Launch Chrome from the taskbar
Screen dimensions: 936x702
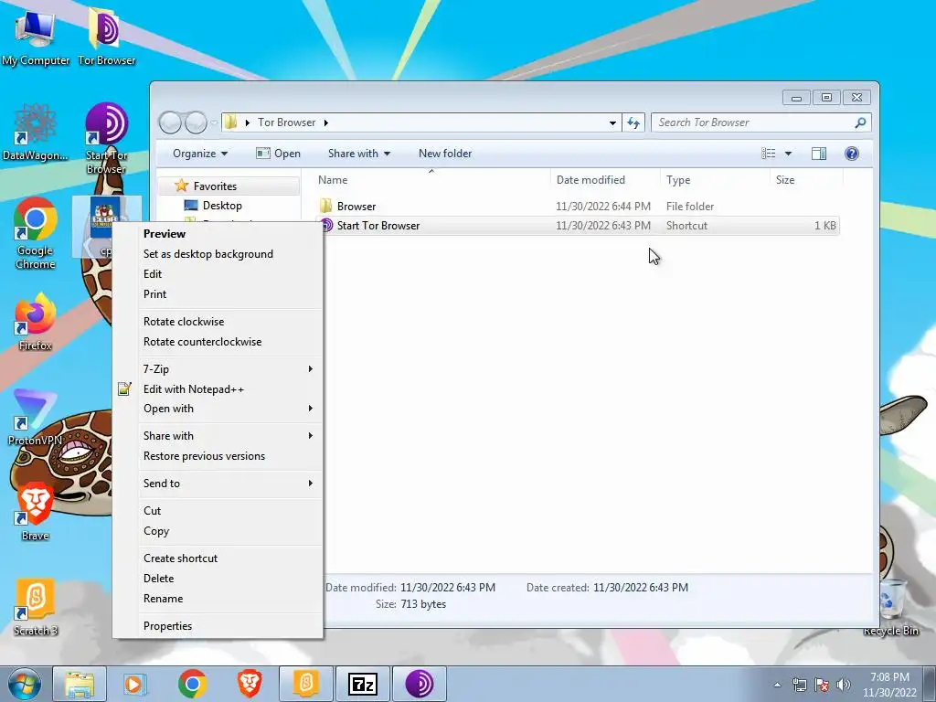192,684
